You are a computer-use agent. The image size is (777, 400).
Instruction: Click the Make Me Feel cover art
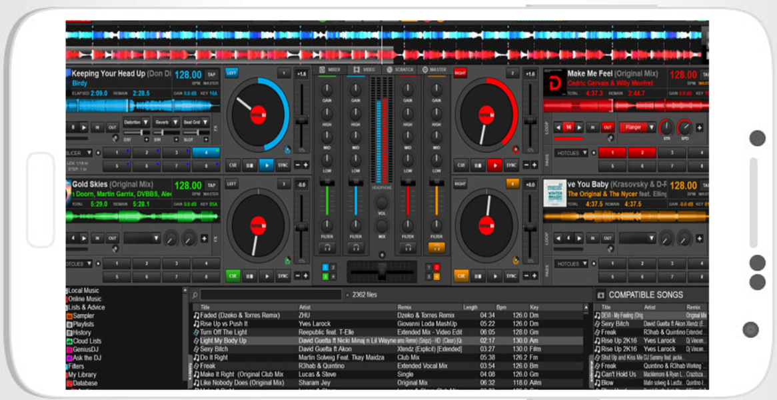(x=554, y=82)
